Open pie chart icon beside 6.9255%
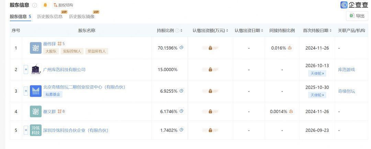This screenshot has width=371, height=149. coord(181,91)
